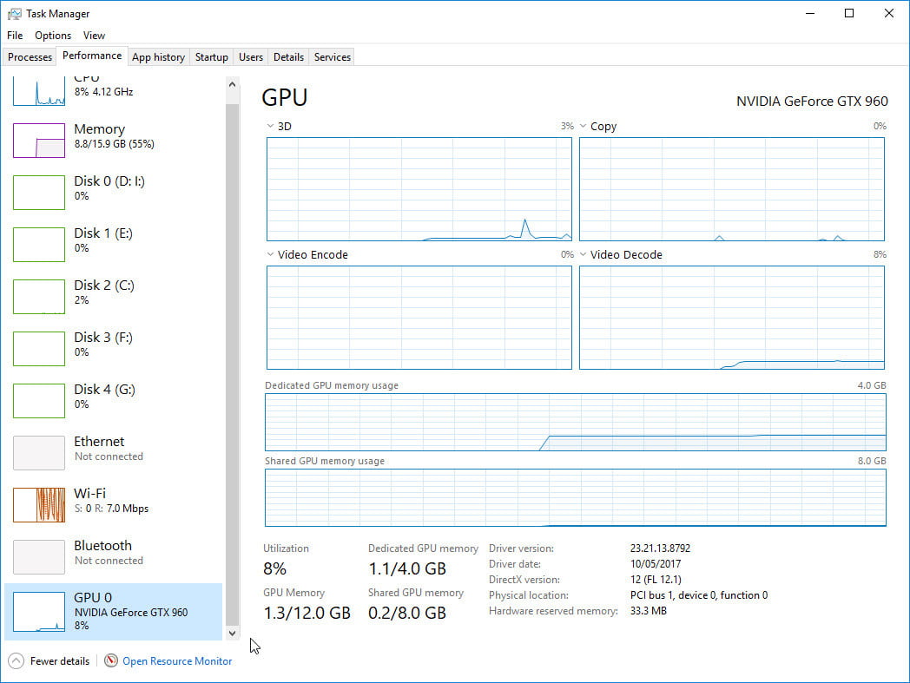Open Resource Monitor link
Viewport: 910px width, 683px height.
coord(177,661)
